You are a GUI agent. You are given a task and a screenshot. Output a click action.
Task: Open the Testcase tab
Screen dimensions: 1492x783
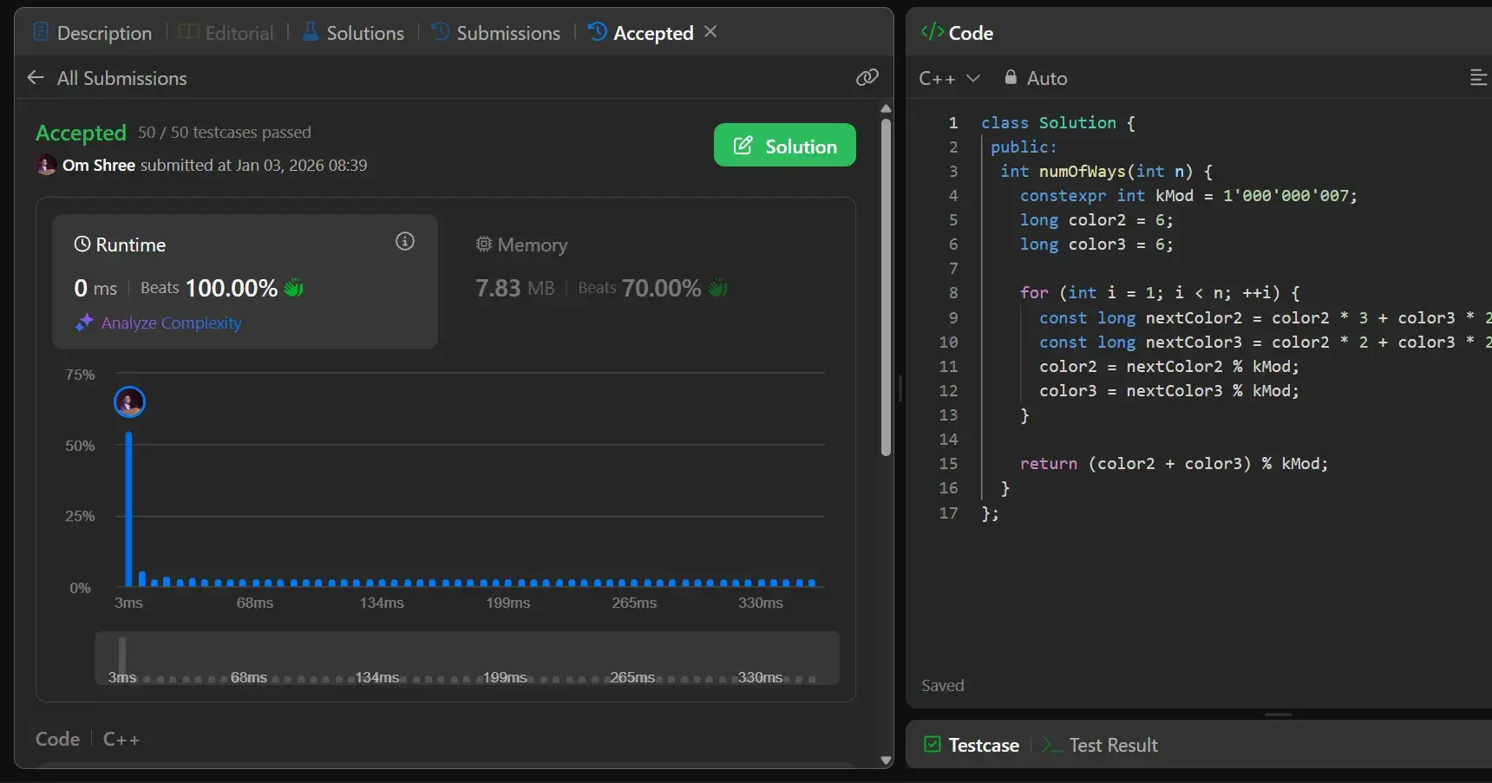click(972, 745)
